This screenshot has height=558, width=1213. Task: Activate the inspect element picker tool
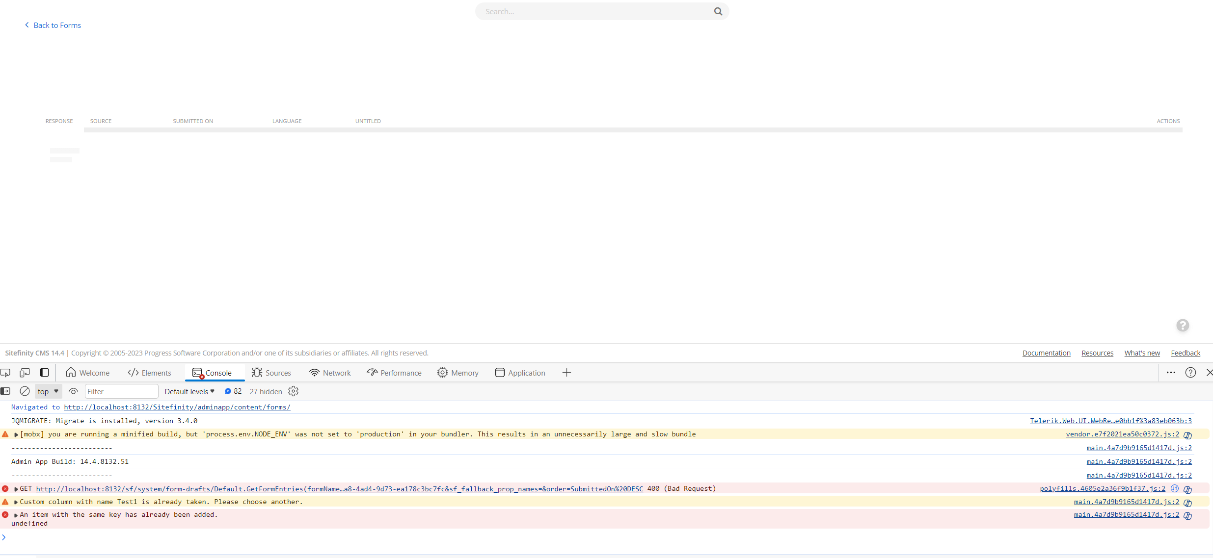coord(5,373)
